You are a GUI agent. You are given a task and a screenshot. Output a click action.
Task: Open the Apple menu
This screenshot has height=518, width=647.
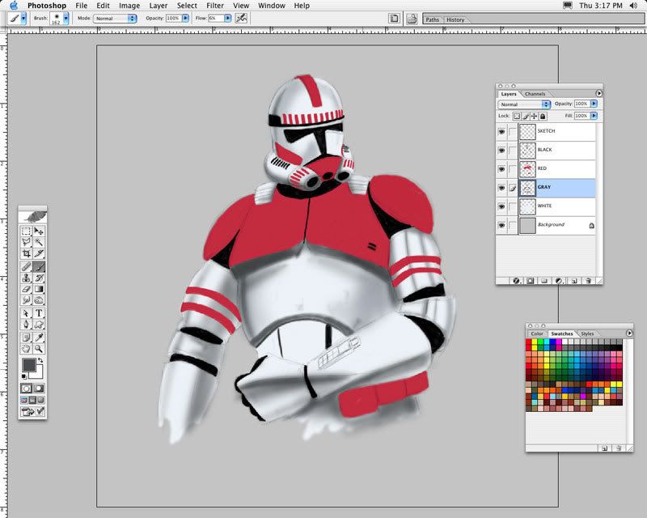click(x=14, y=6)
